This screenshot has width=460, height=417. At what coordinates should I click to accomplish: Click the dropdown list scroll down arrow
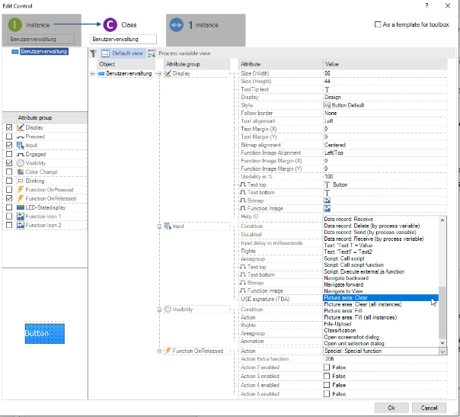[442, 343]
